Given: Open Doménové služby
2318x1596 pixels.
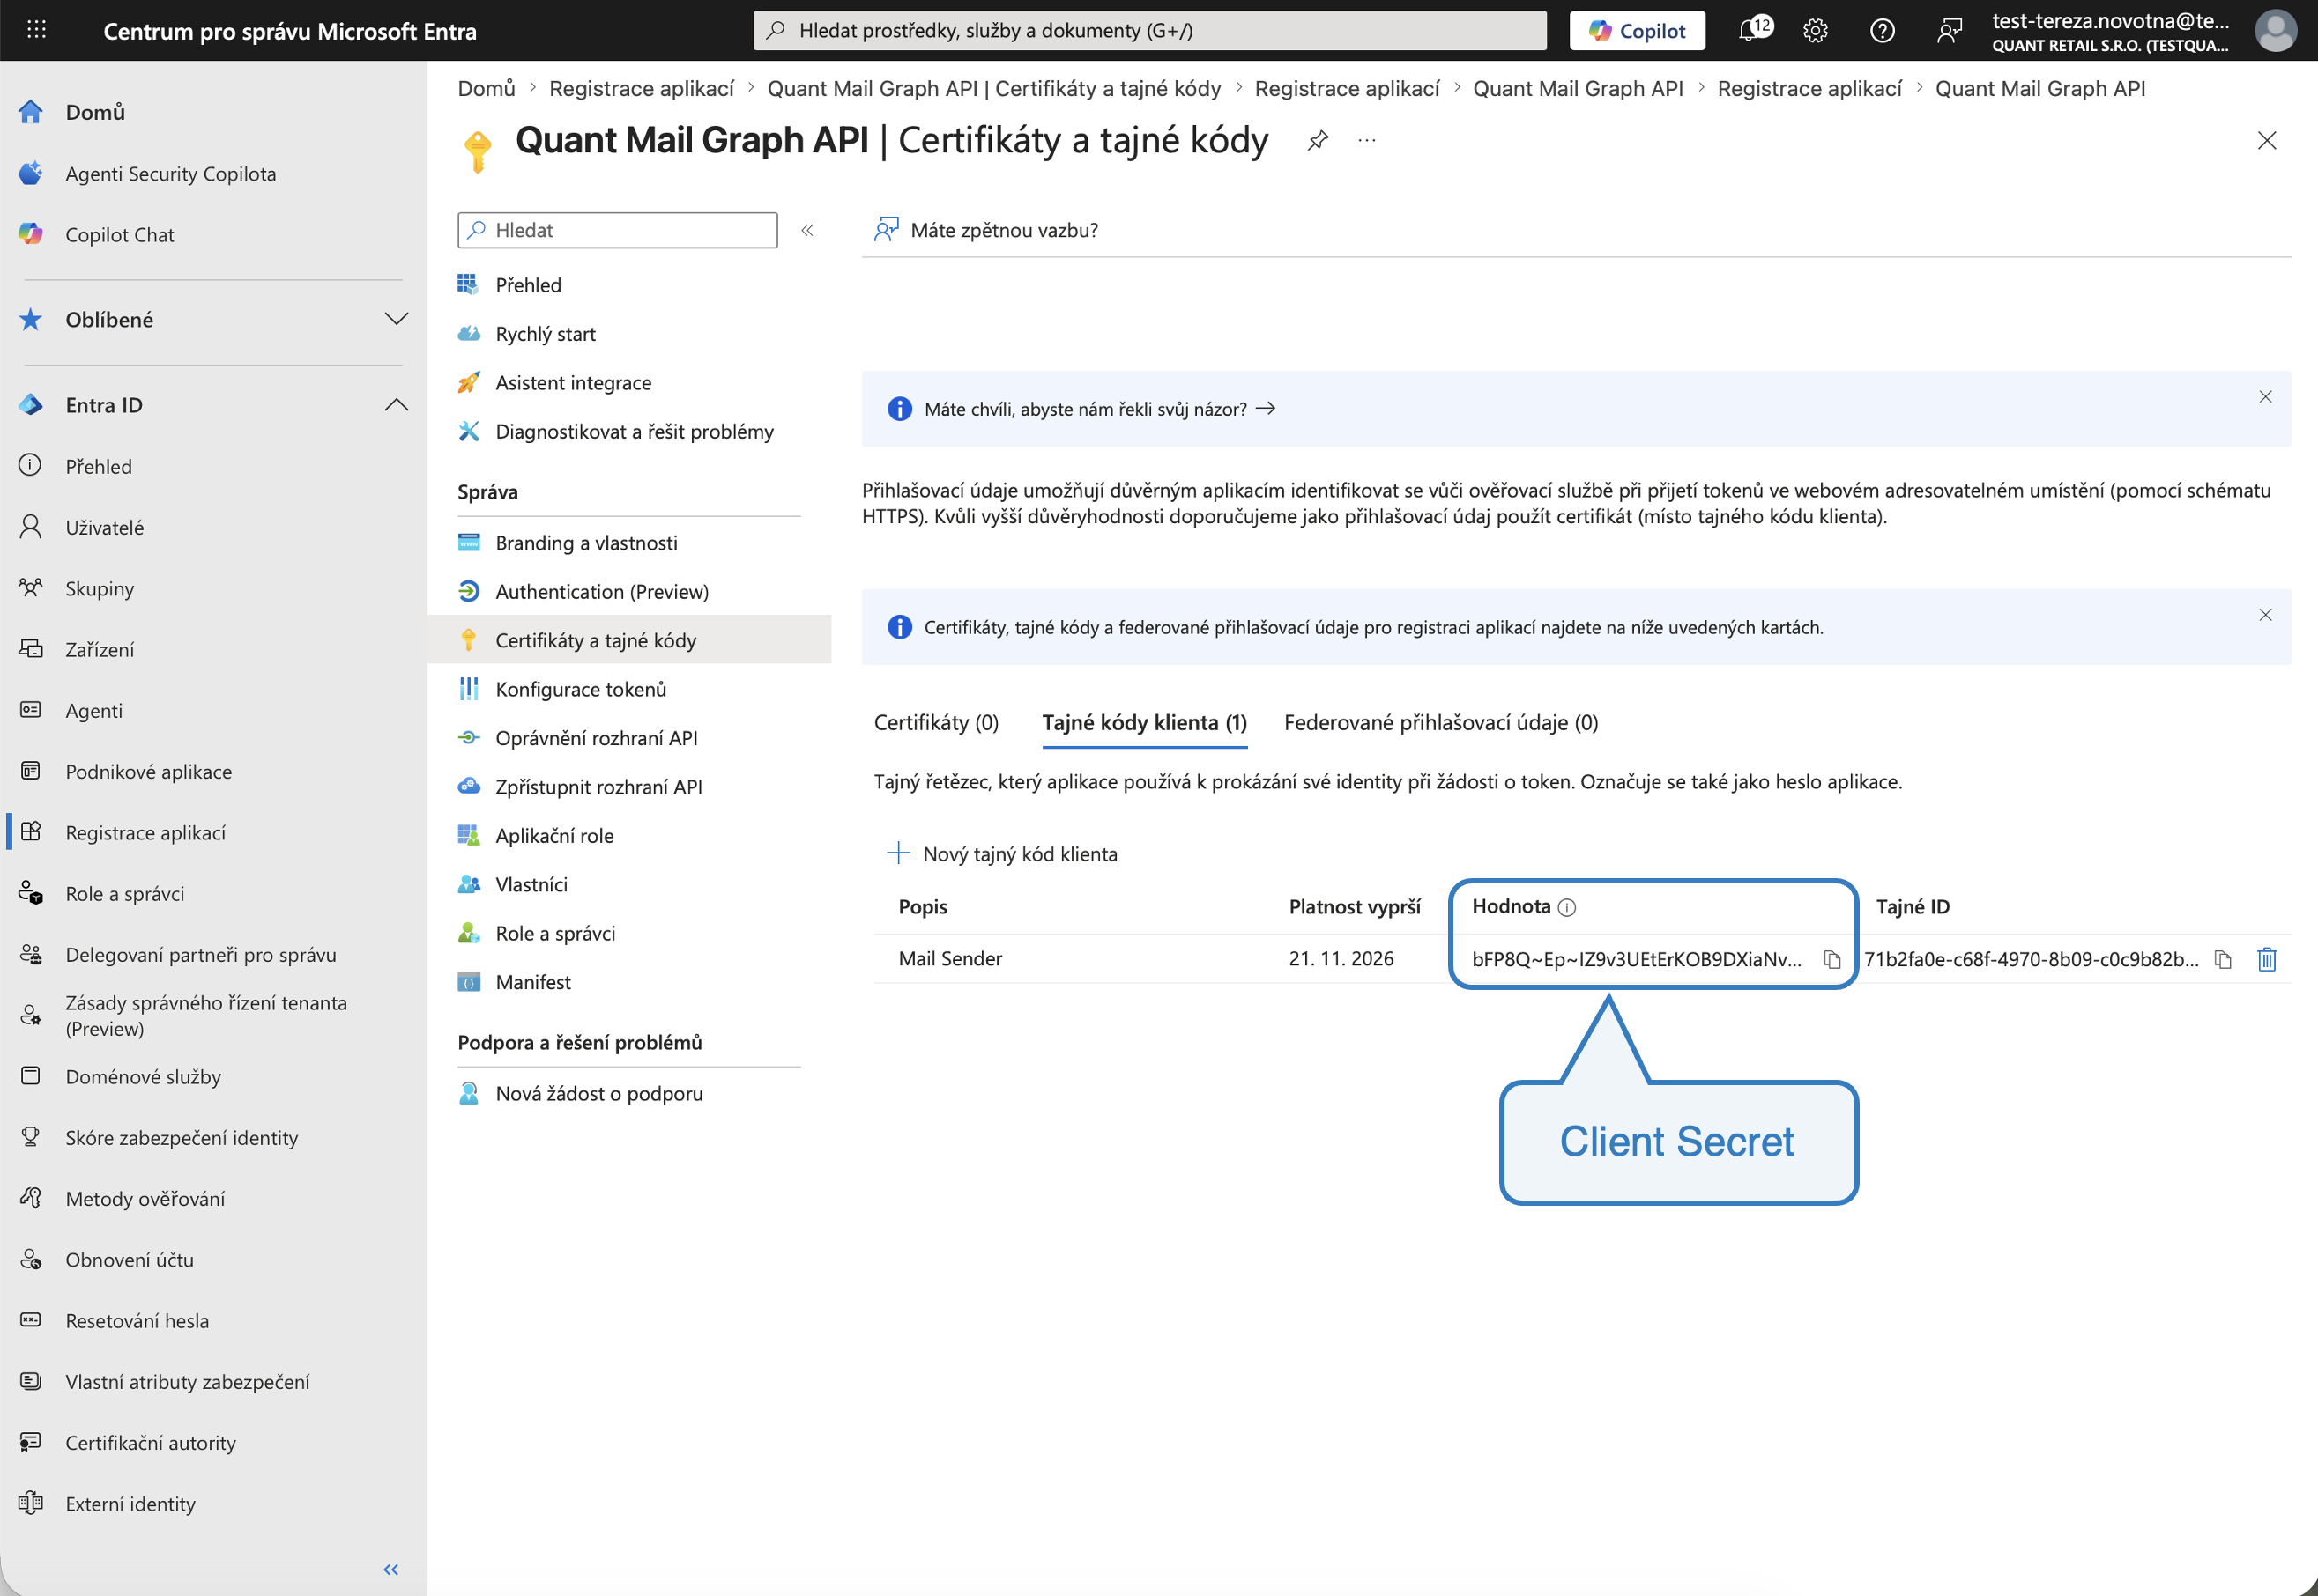Looking at the screenshot, I should [143, 1076].
